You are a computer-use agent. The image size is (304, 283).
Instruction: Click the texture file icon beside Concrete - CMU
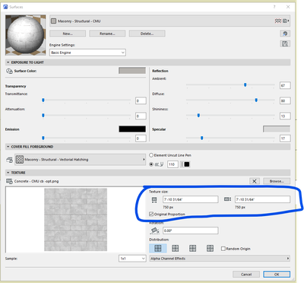(x=9, y=181)
